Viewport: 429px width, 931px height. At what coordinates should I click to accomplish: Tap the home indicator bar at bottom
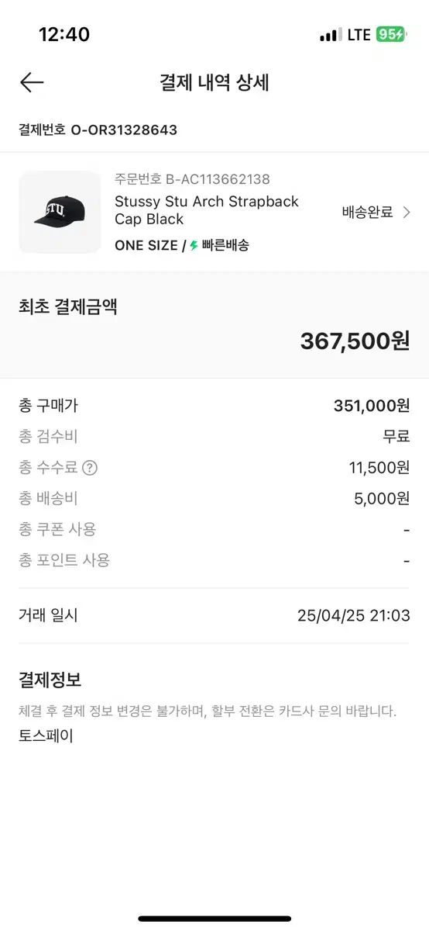tap(214, 919)
